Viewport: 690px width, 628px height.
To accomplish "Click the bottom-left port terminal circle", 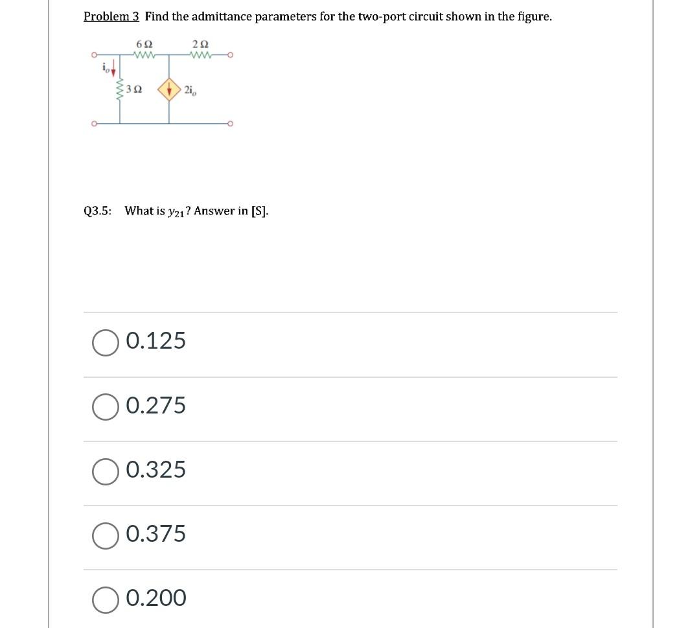I will point(94,122).
